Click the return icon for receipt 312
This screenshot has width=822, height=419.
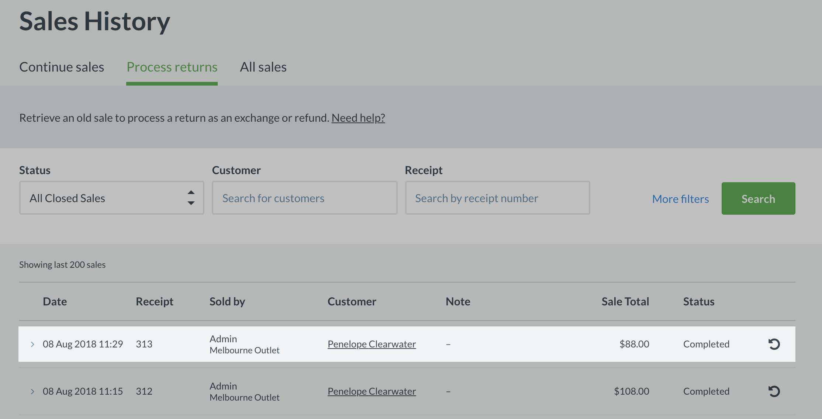[774, 391]
